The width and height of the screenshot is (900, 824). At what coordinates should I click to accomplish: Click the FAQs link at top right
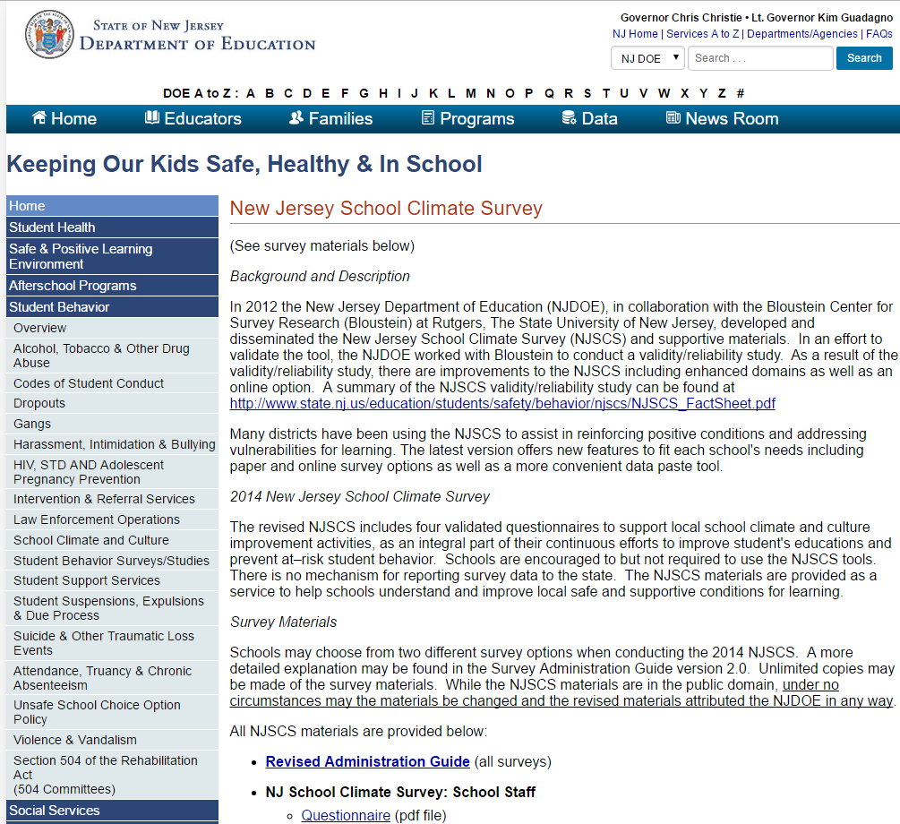[x=879, y=33]
